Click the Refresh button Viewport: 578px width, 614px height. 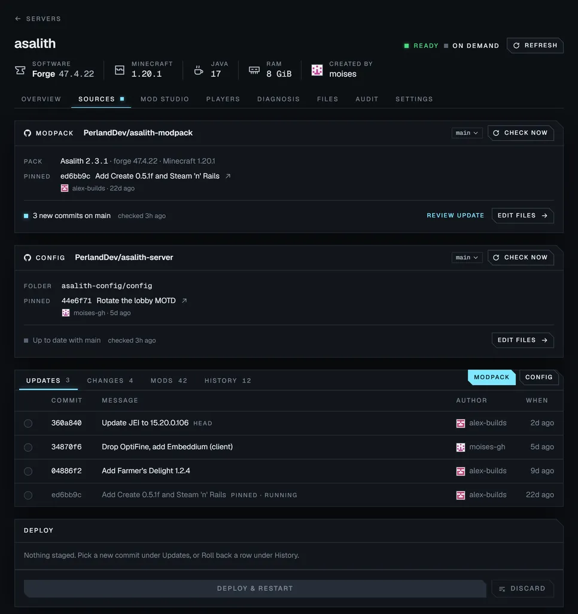(535, 46)
